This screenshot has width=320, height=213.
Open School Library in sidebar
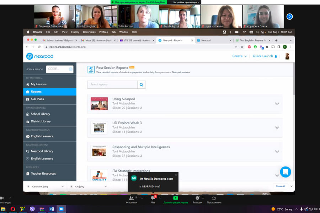tap(40, 114)
